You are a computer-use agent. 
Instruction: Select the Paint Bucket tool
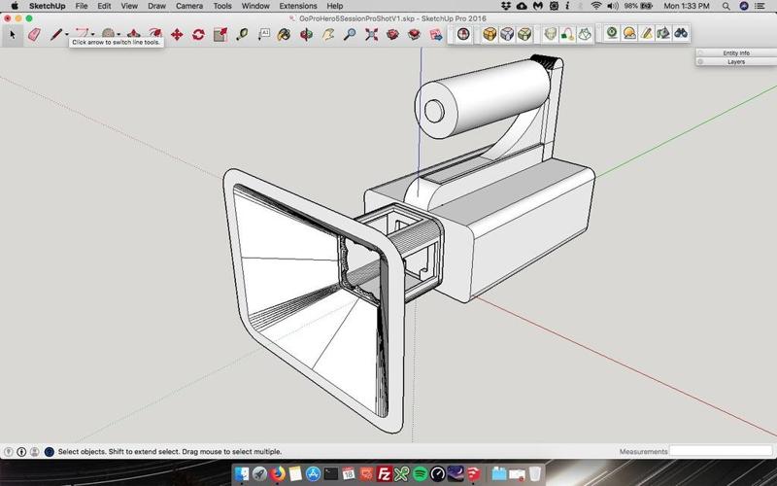pyautogui.click(x=284, y=35)
